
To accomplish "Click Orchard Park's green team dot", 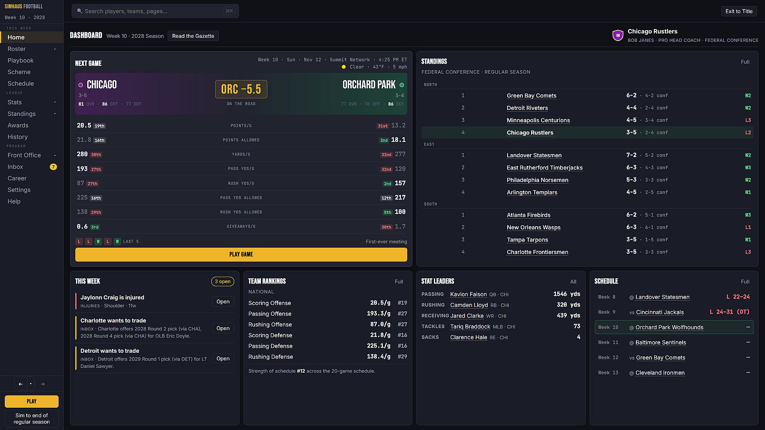I will tap(402, 85).
